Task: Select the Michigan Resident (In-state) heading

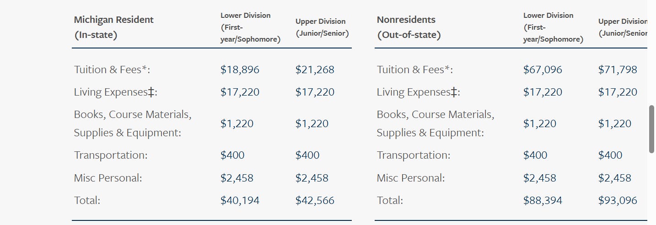Action: (114, 27)
